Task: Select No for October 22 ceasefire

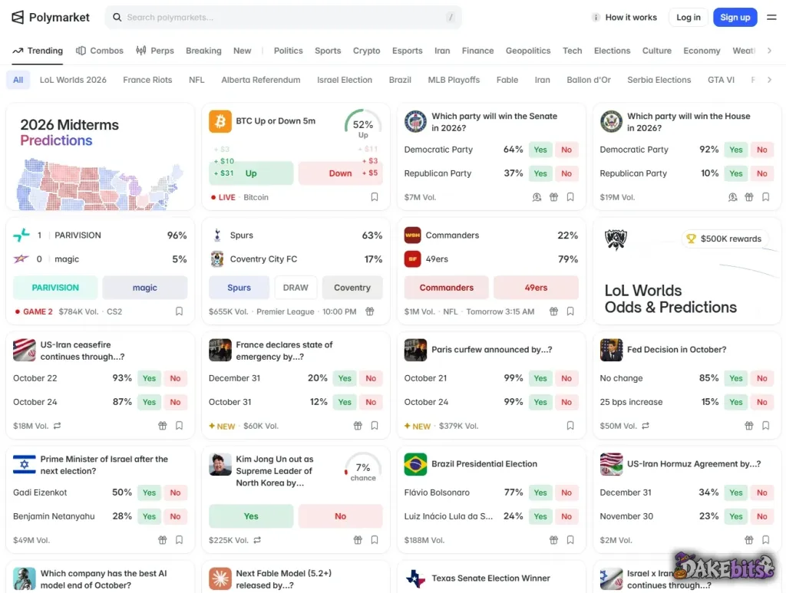Action: tap(175, 378)
